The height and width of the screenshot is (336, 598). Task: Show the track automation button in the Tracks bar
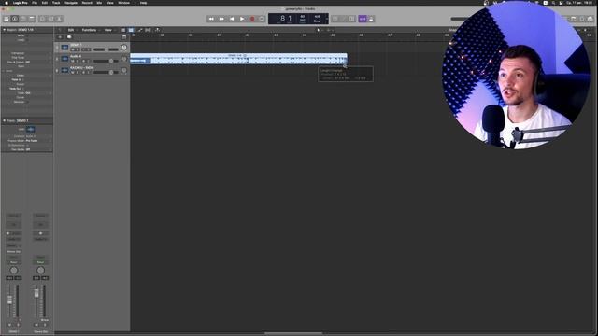click(140, 30)
